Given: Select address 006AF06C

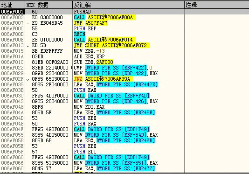Looking at the screenshot, I should click(12, 168).
